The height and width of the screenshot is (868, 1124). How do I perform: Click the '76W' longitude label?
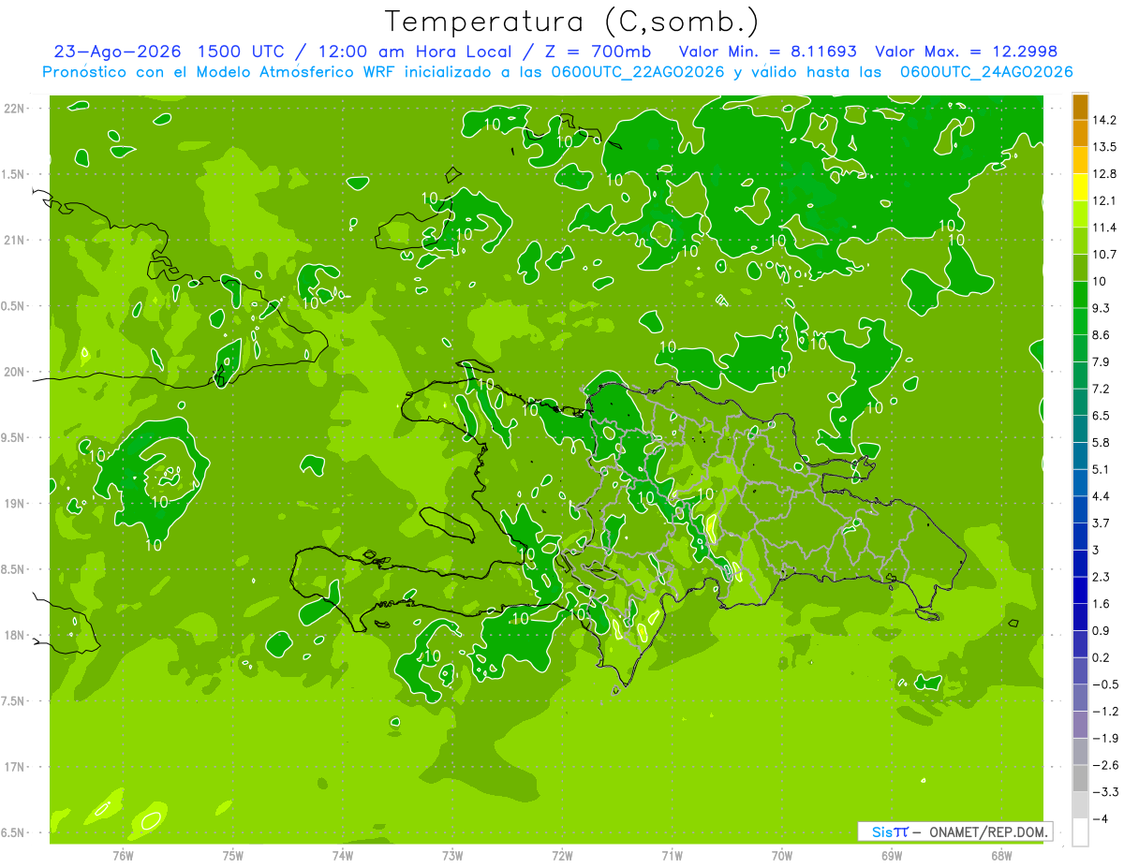coord(123,856)
